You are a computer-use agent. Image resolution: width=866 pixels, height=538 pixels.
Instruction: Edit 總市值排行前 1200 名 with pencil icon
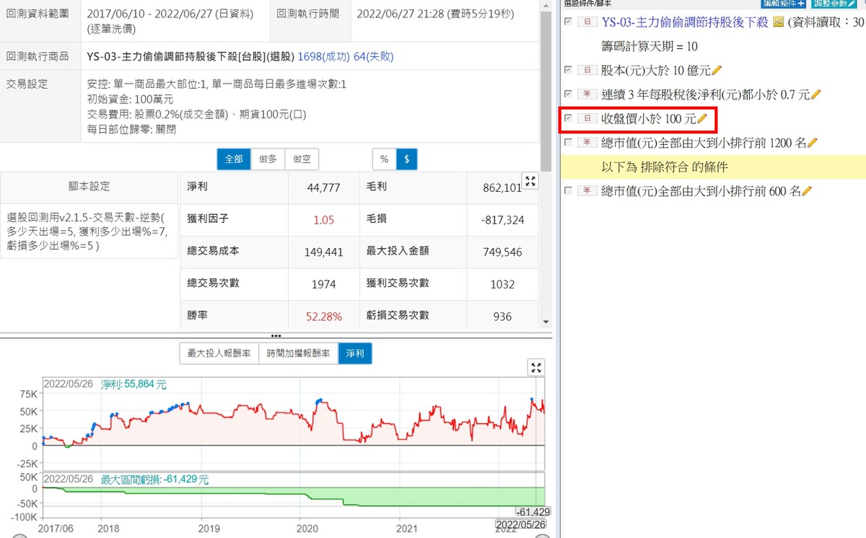coord(813,143)
